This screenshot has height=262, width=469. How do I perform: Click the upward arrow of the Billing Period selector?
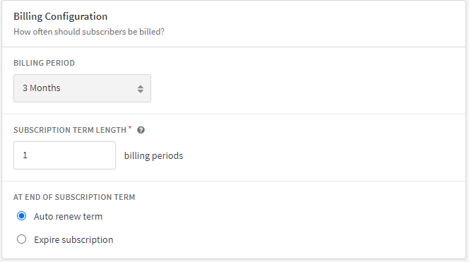pos(141,87)
